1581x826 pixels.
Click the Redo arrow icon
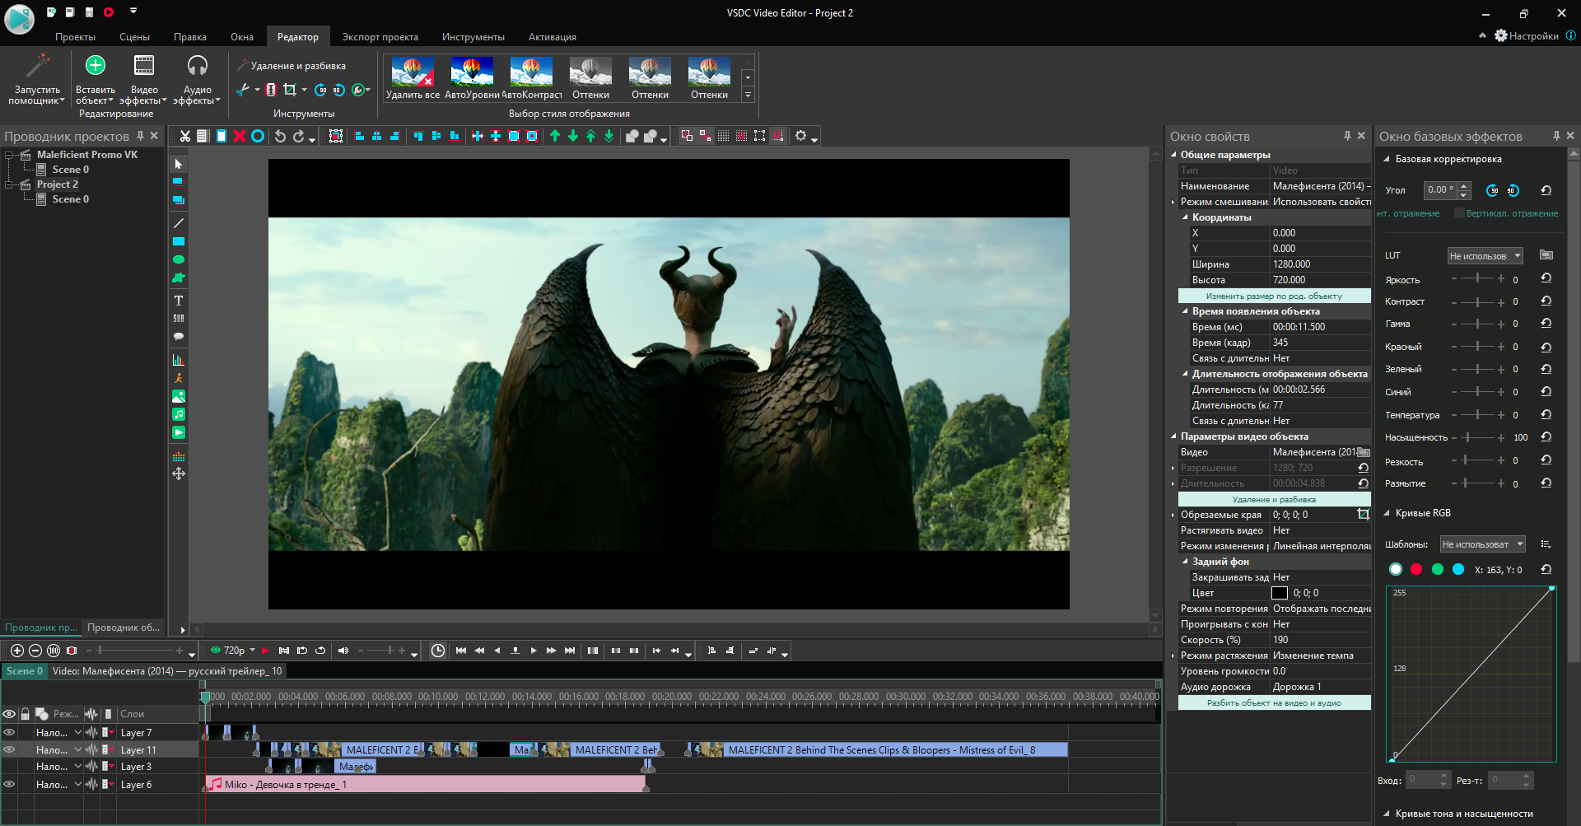(x=299, y=136)
